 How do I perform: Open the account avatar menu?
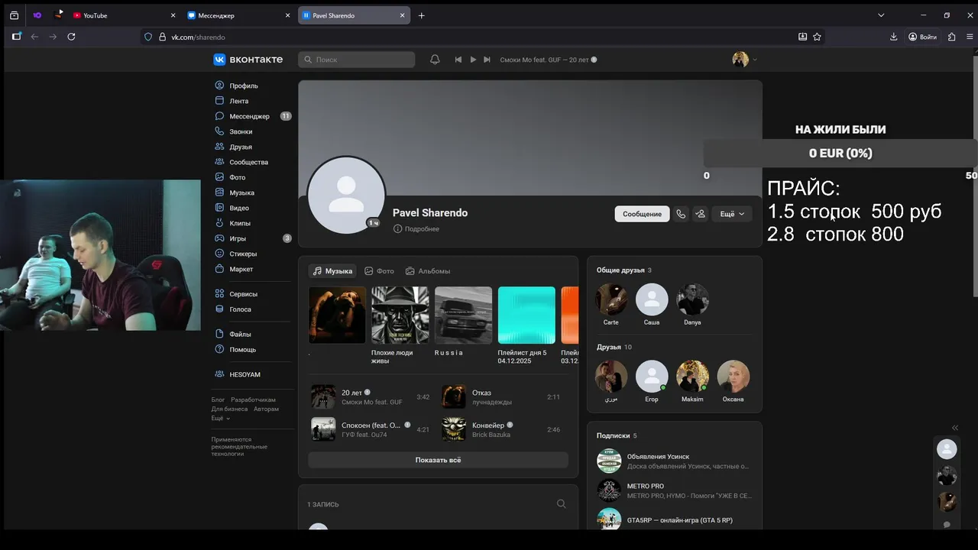coord(745,60)
